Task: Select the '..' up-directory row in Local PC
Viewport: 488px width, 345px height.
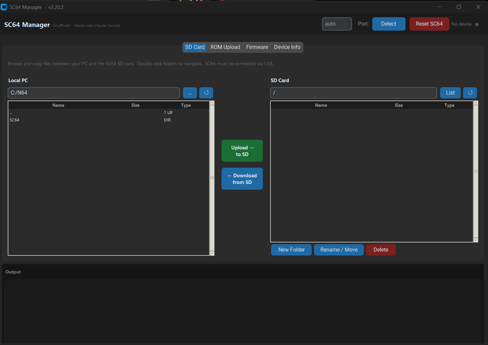Action: point(109,113)
